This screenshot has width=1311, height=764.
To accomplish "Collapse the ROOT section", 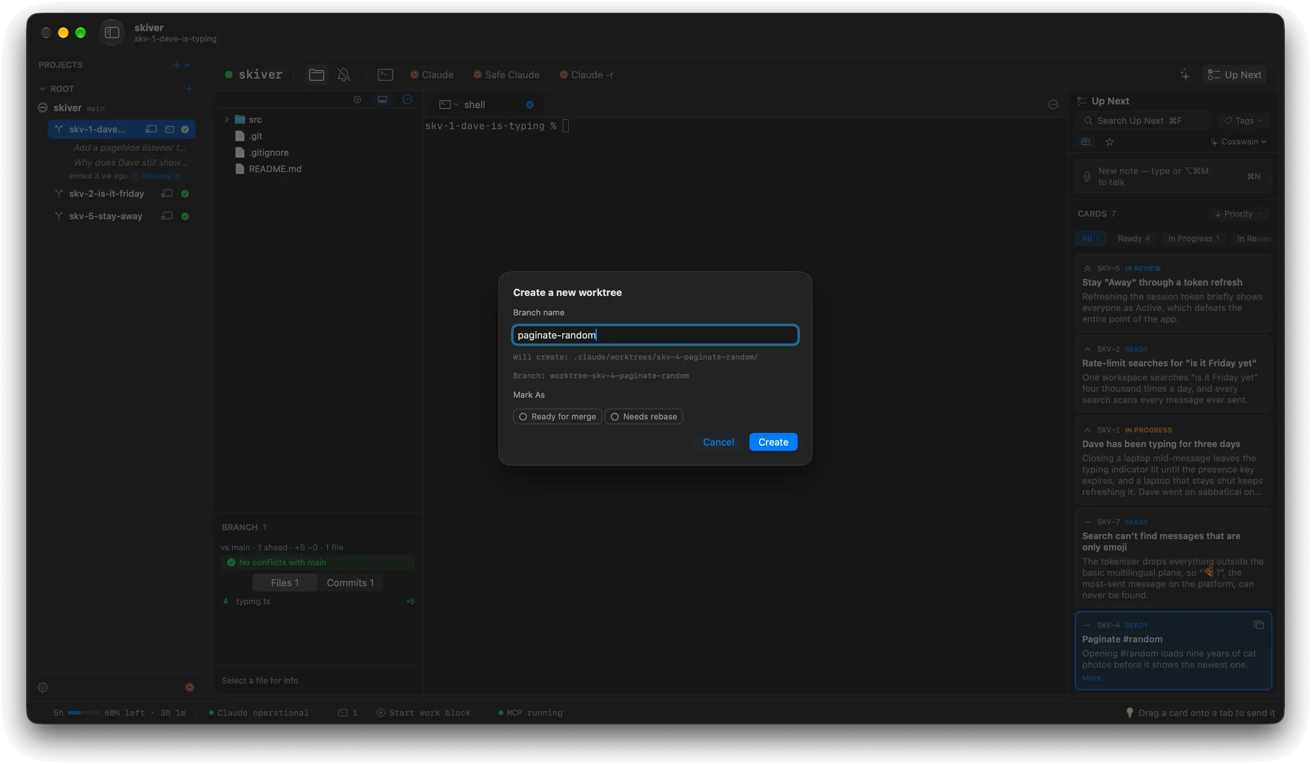I will tap(42, 89).
